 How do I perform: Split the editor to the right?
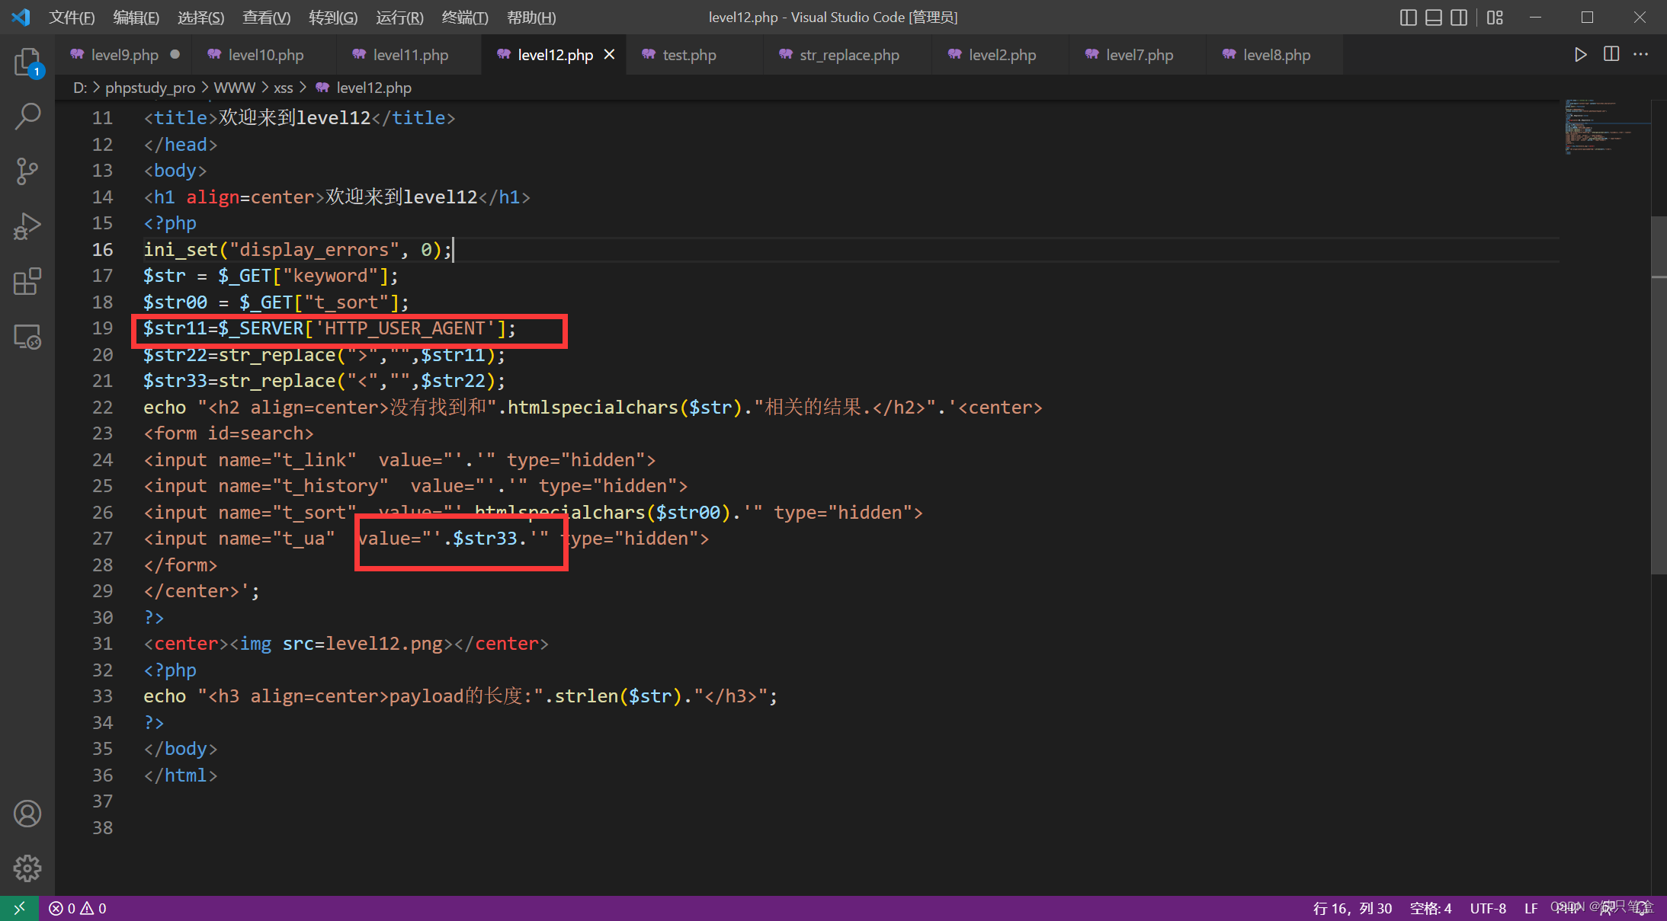1611,54
